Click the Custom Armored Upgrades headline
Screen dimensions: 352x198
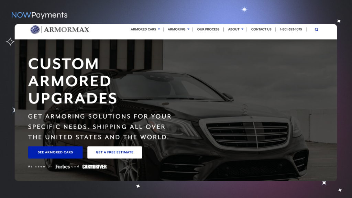[73, 81]
